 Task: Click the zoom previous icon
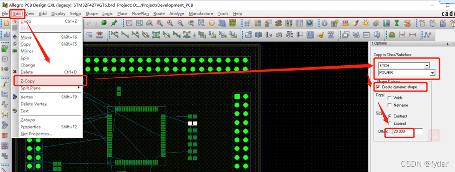click(191, 23)
